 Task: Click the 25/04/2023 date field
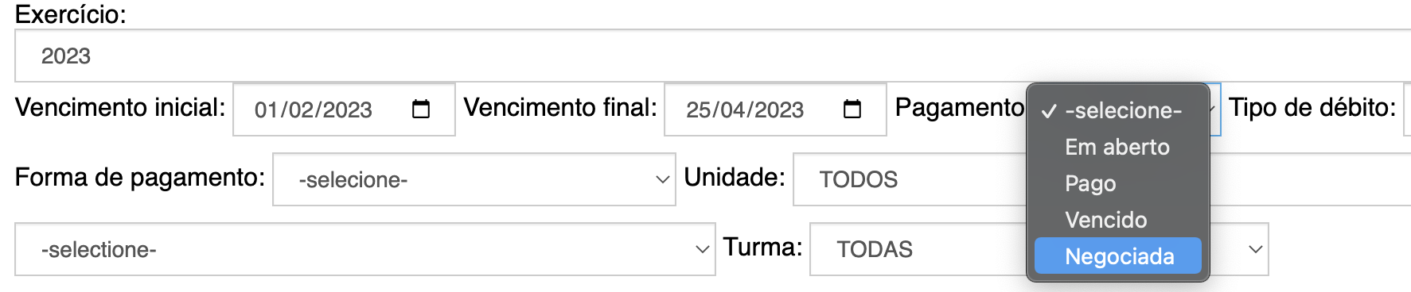pyautogui.click(x=775, y=109)
